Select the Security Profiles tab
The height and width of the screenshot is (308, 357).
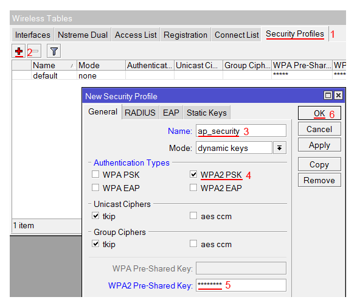point(295,34)
